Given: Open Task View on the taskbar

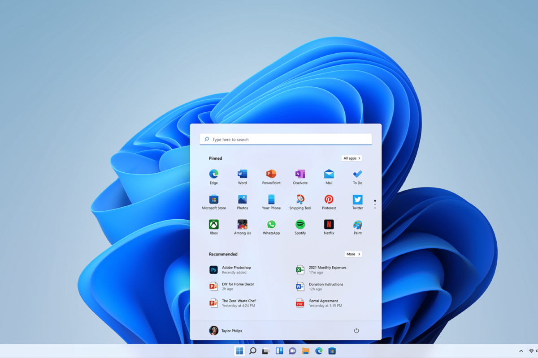Looking at the screenshot, I should tap(266, 351).
